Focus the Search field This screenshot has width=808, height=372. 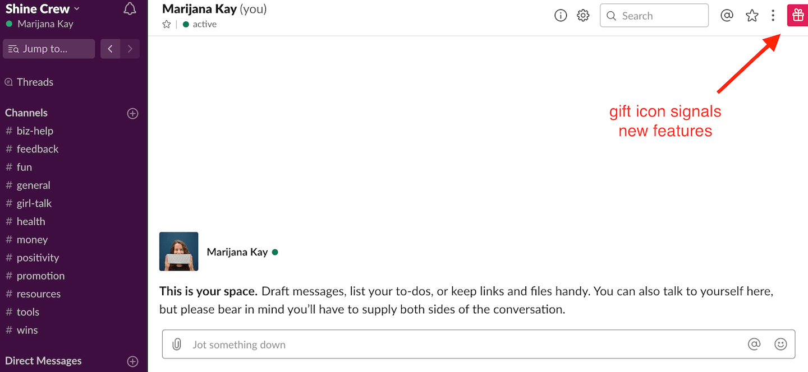(654, 16)
